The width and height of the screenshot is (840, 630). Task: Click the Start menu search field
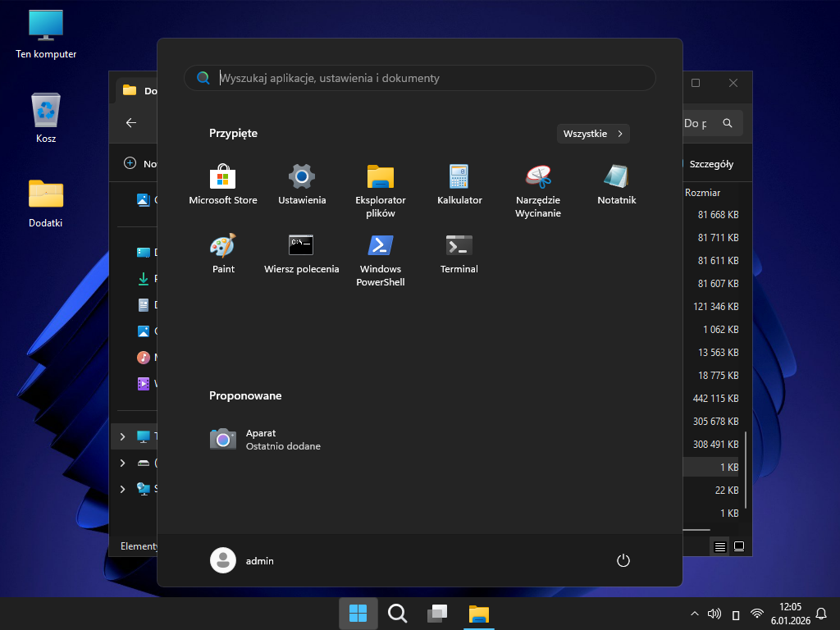point(420,78)
